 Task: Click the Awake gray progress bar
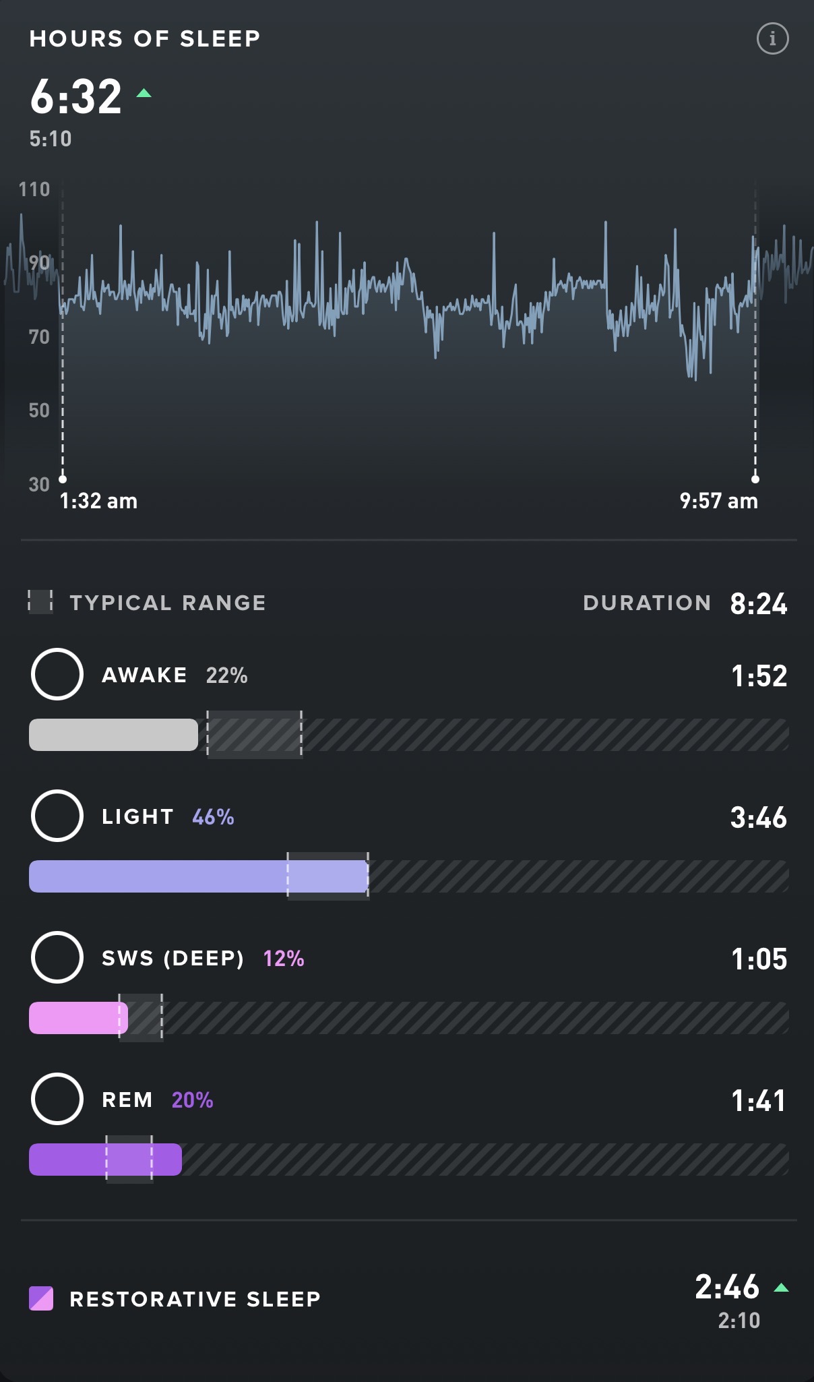click(113, 735)
